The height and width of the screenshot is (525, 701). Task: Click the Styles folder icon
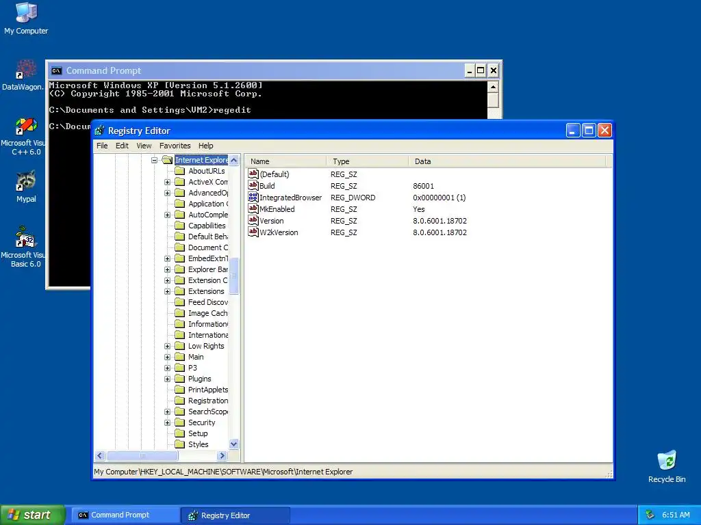coord(180,444)
